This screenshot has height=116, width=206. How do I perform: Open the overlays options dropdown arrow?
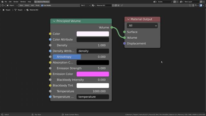click(203, 5)
